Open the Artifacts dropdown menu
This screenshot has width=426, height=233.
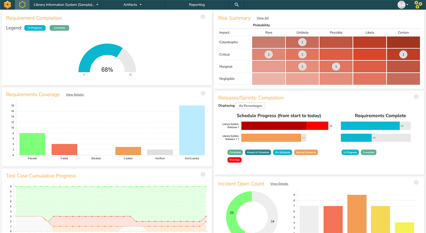132,5
